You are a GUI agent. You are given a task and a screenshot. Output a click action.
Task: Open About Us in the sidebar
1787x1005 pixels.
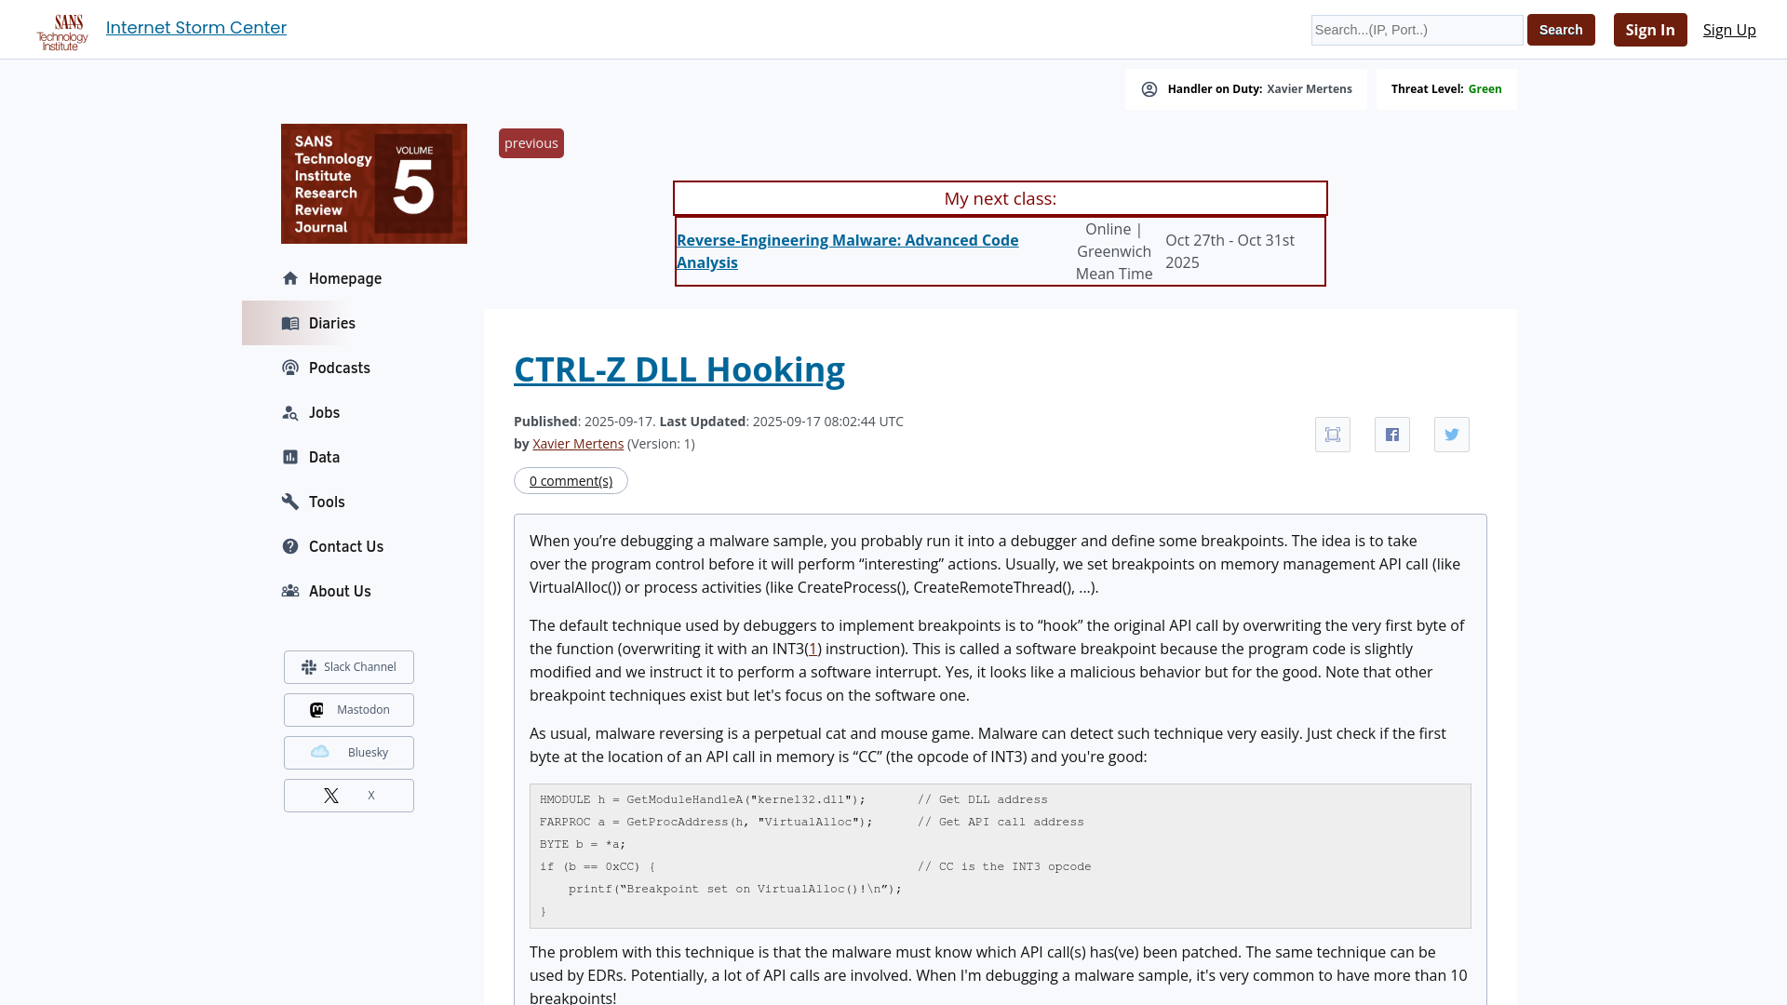pyautogui.click(x=340, y=591)
